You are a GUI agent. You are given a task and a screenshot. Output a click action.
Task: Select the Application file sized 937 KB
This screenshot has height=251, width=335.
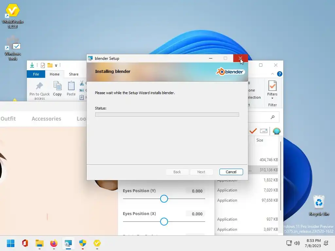coord(247,219)
